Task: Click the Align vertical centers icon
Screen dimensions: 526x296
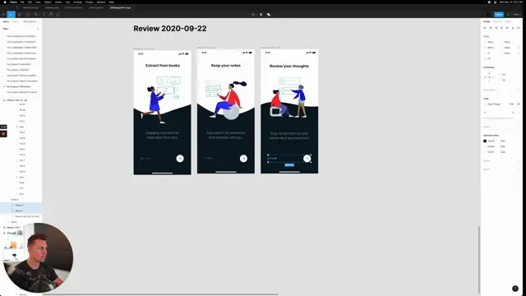Action: point(507,28)
